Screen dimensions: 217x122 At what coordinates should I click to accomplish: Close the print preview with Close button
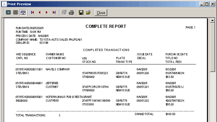[101, 13]
